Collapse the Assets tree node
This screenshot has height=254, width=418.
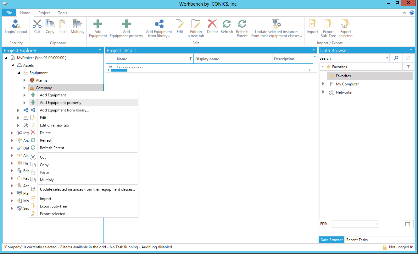pyautogui.click(x=13, y=65)
